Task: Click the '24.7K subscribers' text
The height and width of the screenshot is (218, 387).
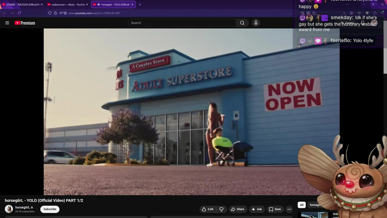Action: tap(25, 211)
